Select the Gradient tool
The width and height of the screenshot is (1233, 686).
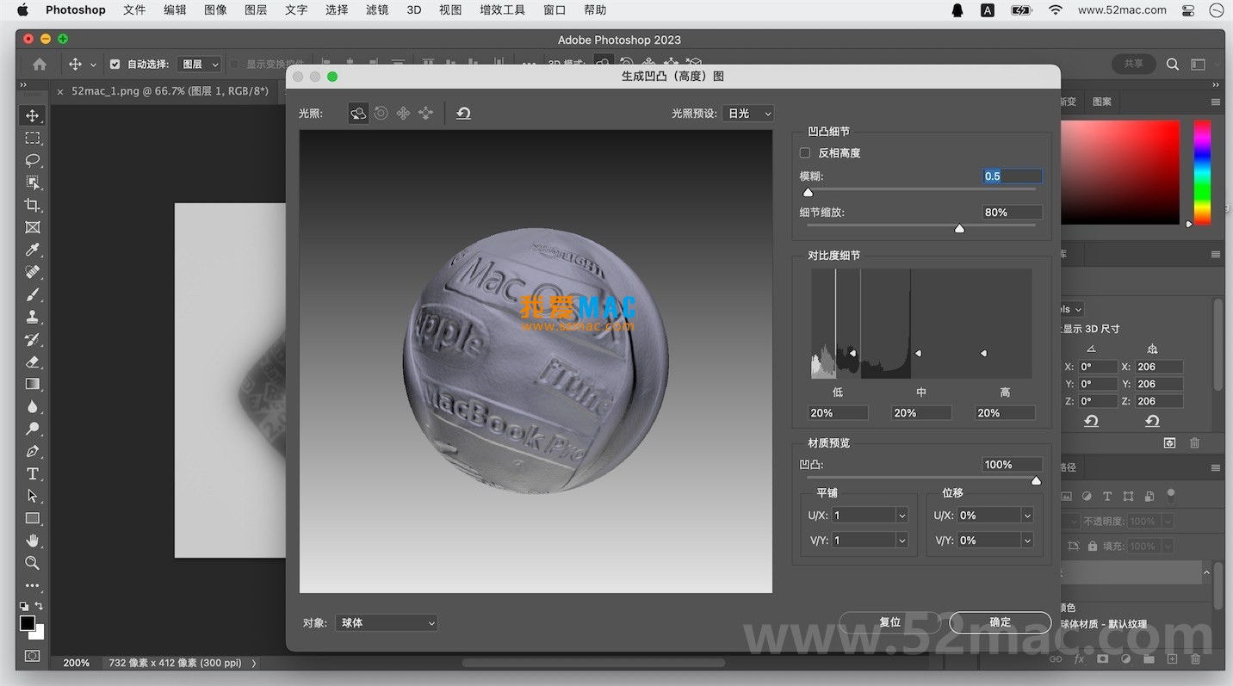(x=33, y=384)
